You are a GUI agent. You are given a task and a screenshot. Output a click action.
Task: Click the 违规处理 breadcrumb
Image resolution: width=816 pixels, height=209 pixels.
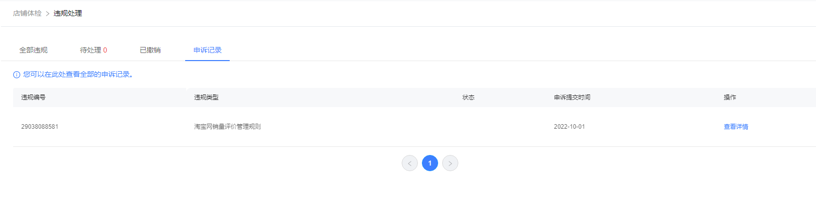click(68, 13)
